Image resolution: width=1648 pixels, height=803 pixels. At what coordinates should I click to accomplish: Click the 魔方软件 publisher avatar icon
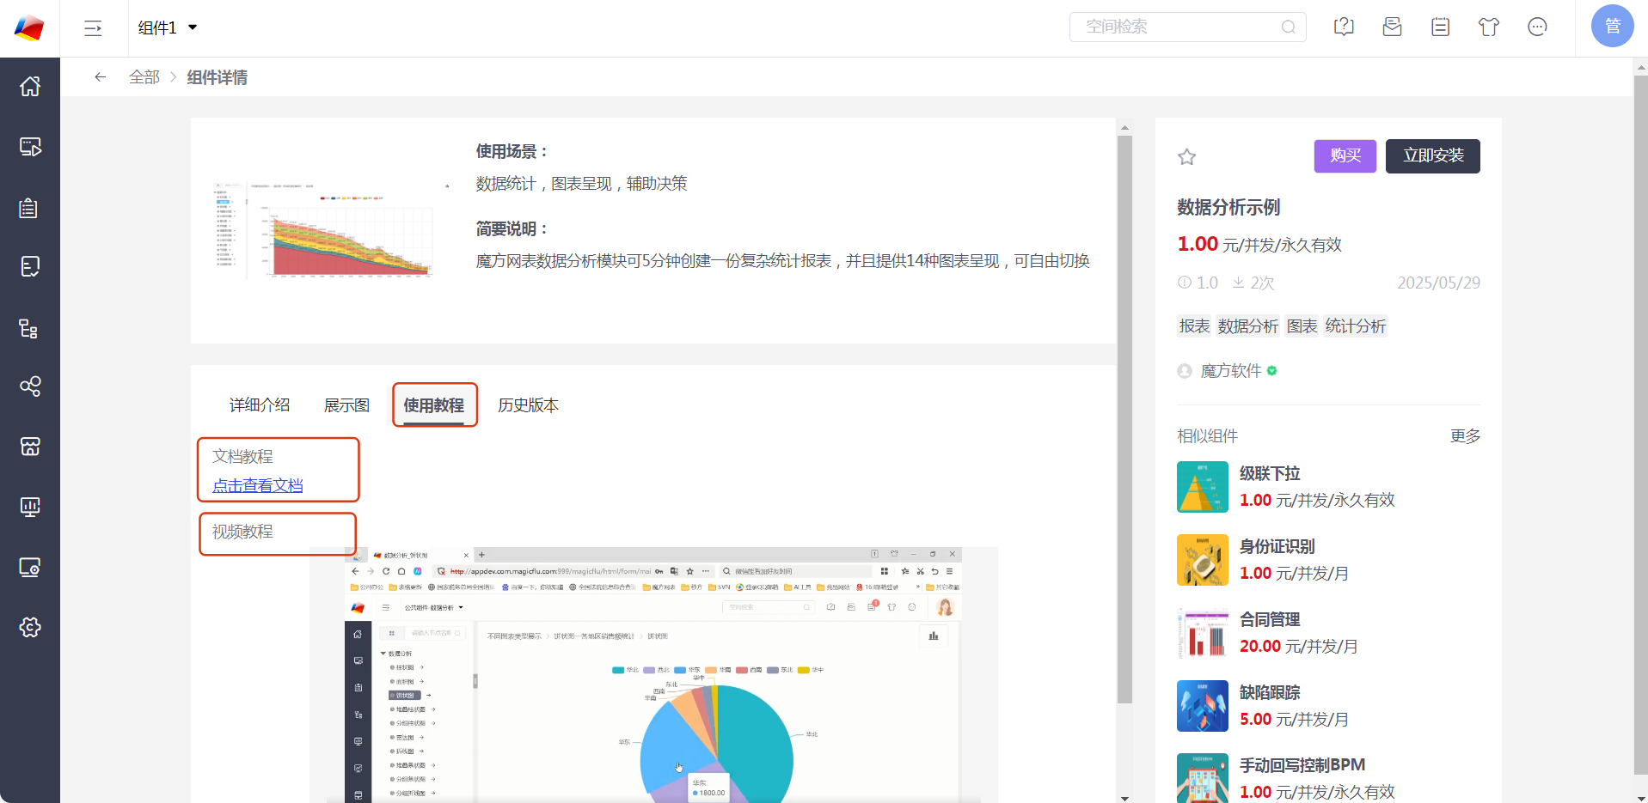[1185, 371]
